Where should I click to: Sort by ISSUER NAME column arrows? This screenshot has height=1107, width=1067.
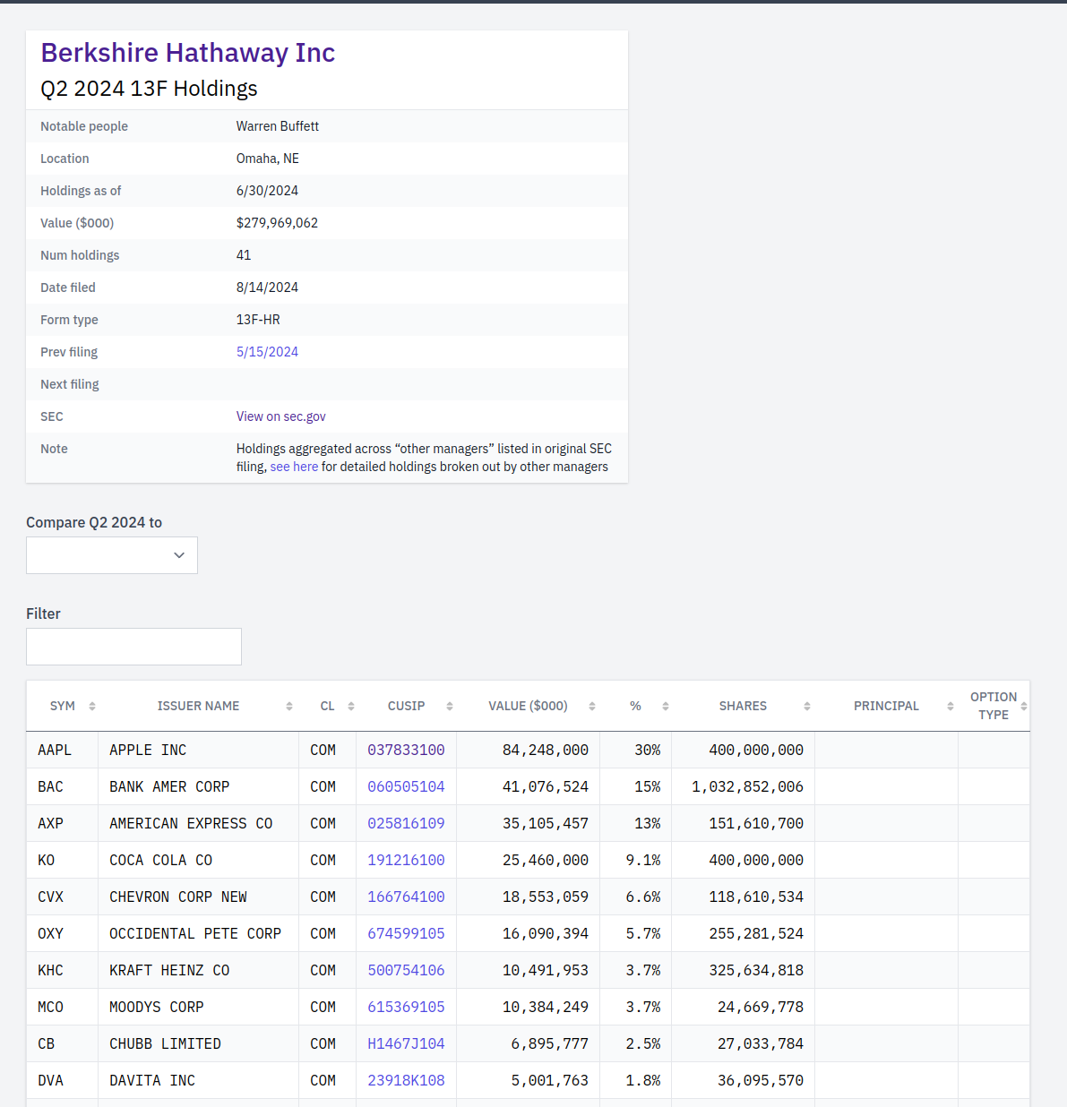tap(289, 707)
